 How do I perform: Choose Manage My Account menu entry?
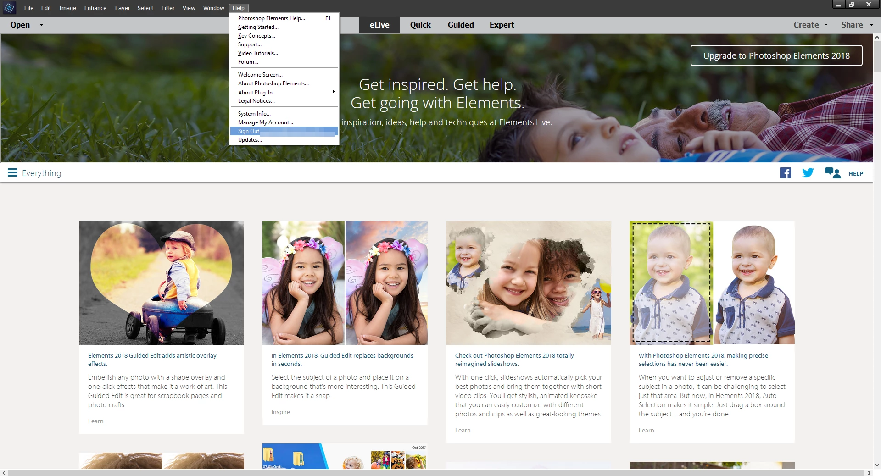click(x=284, y=122)
